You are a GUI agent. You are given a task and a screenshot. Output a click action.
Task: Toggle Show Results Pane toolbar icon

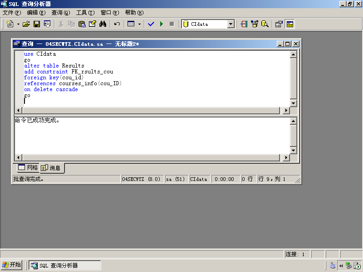click(289, 24)
